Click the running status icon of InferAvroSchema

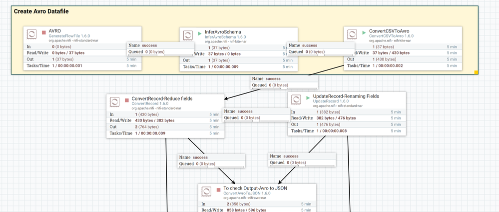point(200,33)
